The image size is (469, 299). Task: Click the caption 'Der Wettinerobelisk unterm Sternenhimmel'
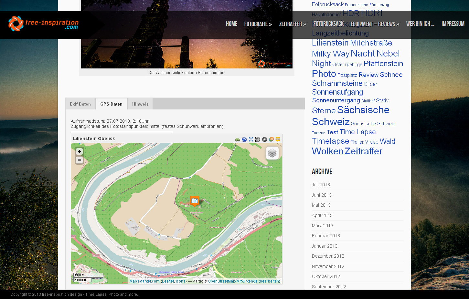(187, 73)
